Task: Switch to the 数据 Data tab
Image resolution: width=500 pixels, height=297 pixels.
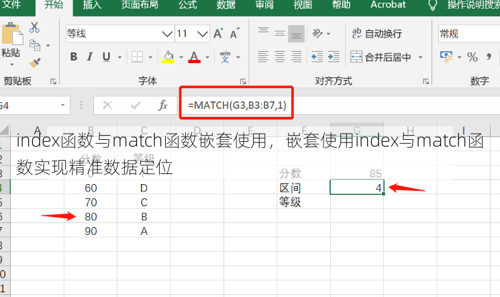Action: tap(226, 5)
